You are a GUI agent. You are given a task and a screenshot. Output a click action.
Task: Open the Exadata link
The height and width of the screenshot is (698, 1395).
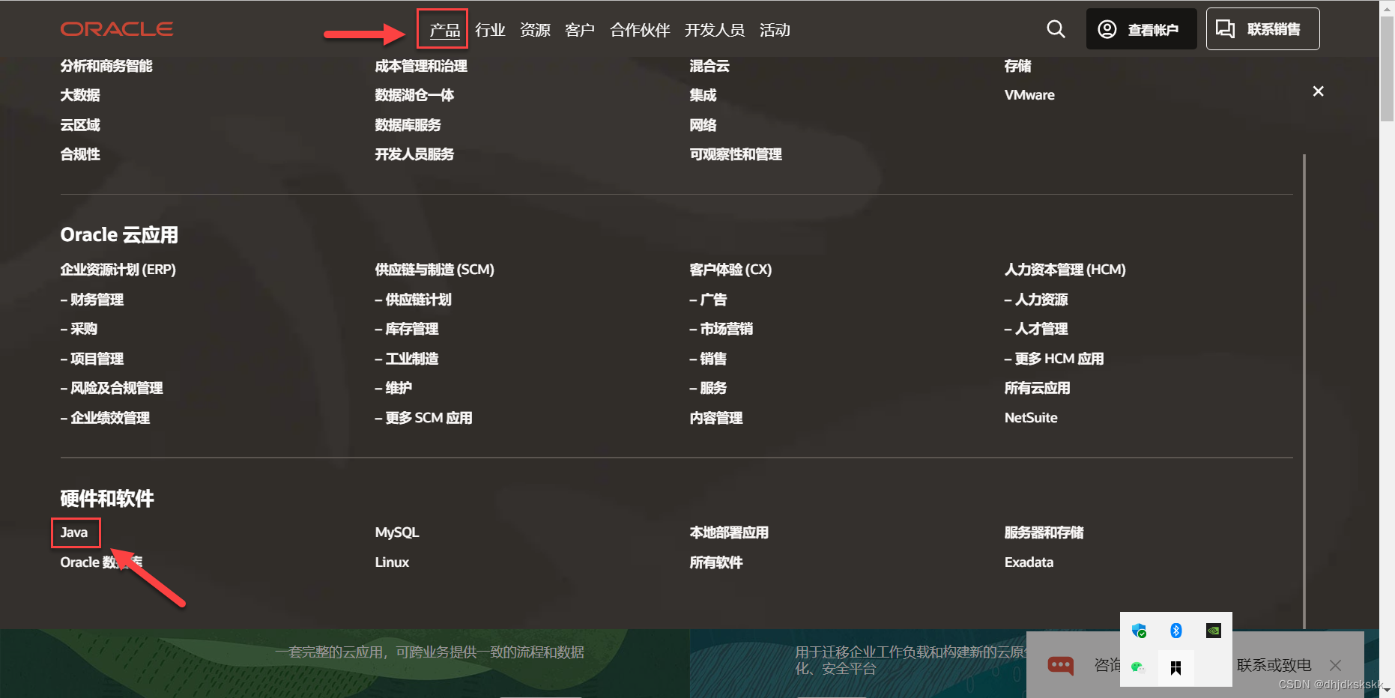pyautogui.click(x=1029, y=562)
